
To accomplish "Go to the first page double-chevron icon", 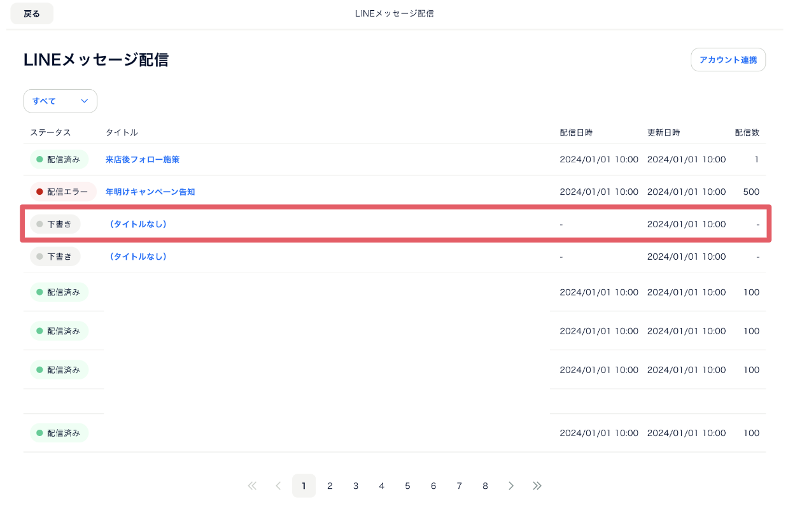I will point(252,486).
